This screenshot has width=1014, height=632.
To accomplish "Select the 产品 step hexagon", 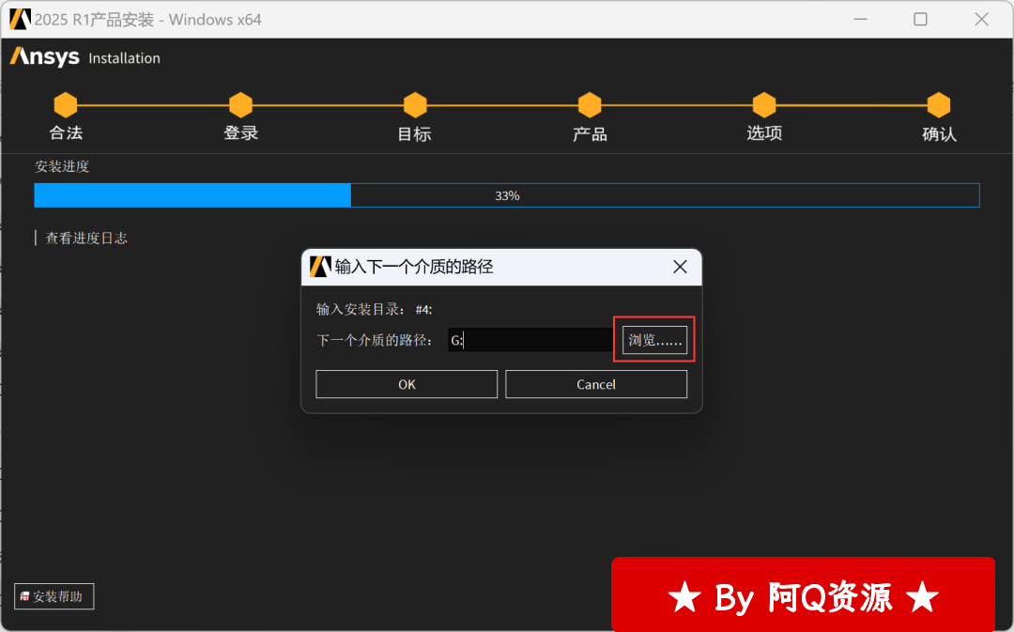I will pos(590,105).
